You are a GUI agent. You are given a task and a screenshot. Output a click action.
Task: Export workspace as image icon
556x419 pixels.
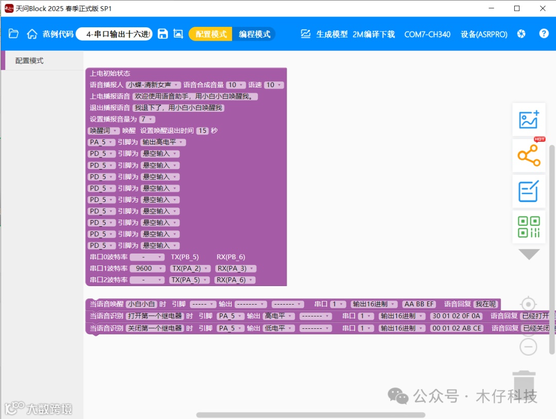pos(178,33)
